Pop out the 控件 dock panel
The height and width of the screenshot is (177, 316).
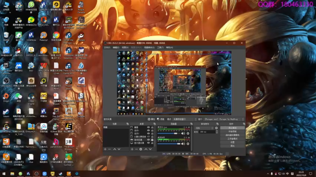244,124
